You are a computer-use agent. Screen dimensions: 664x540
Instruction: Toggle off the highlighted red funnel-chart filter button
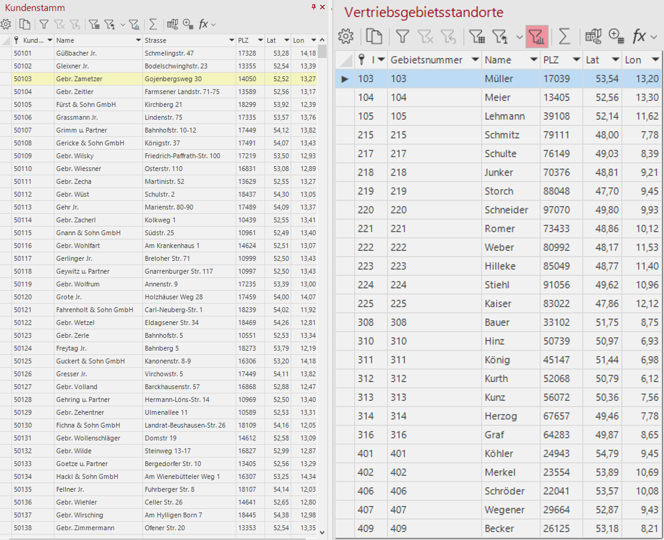click(x=537, y=37)
